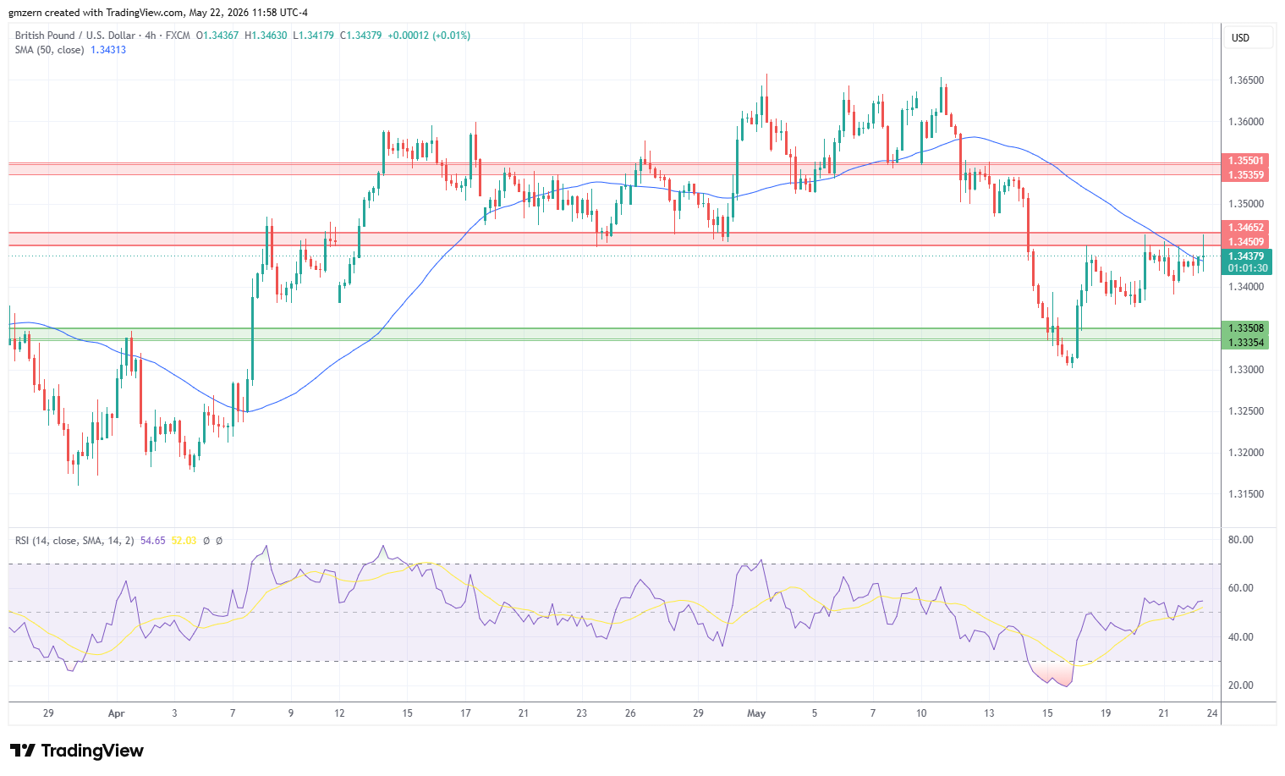Click the current price label 1.34379

1246,256
